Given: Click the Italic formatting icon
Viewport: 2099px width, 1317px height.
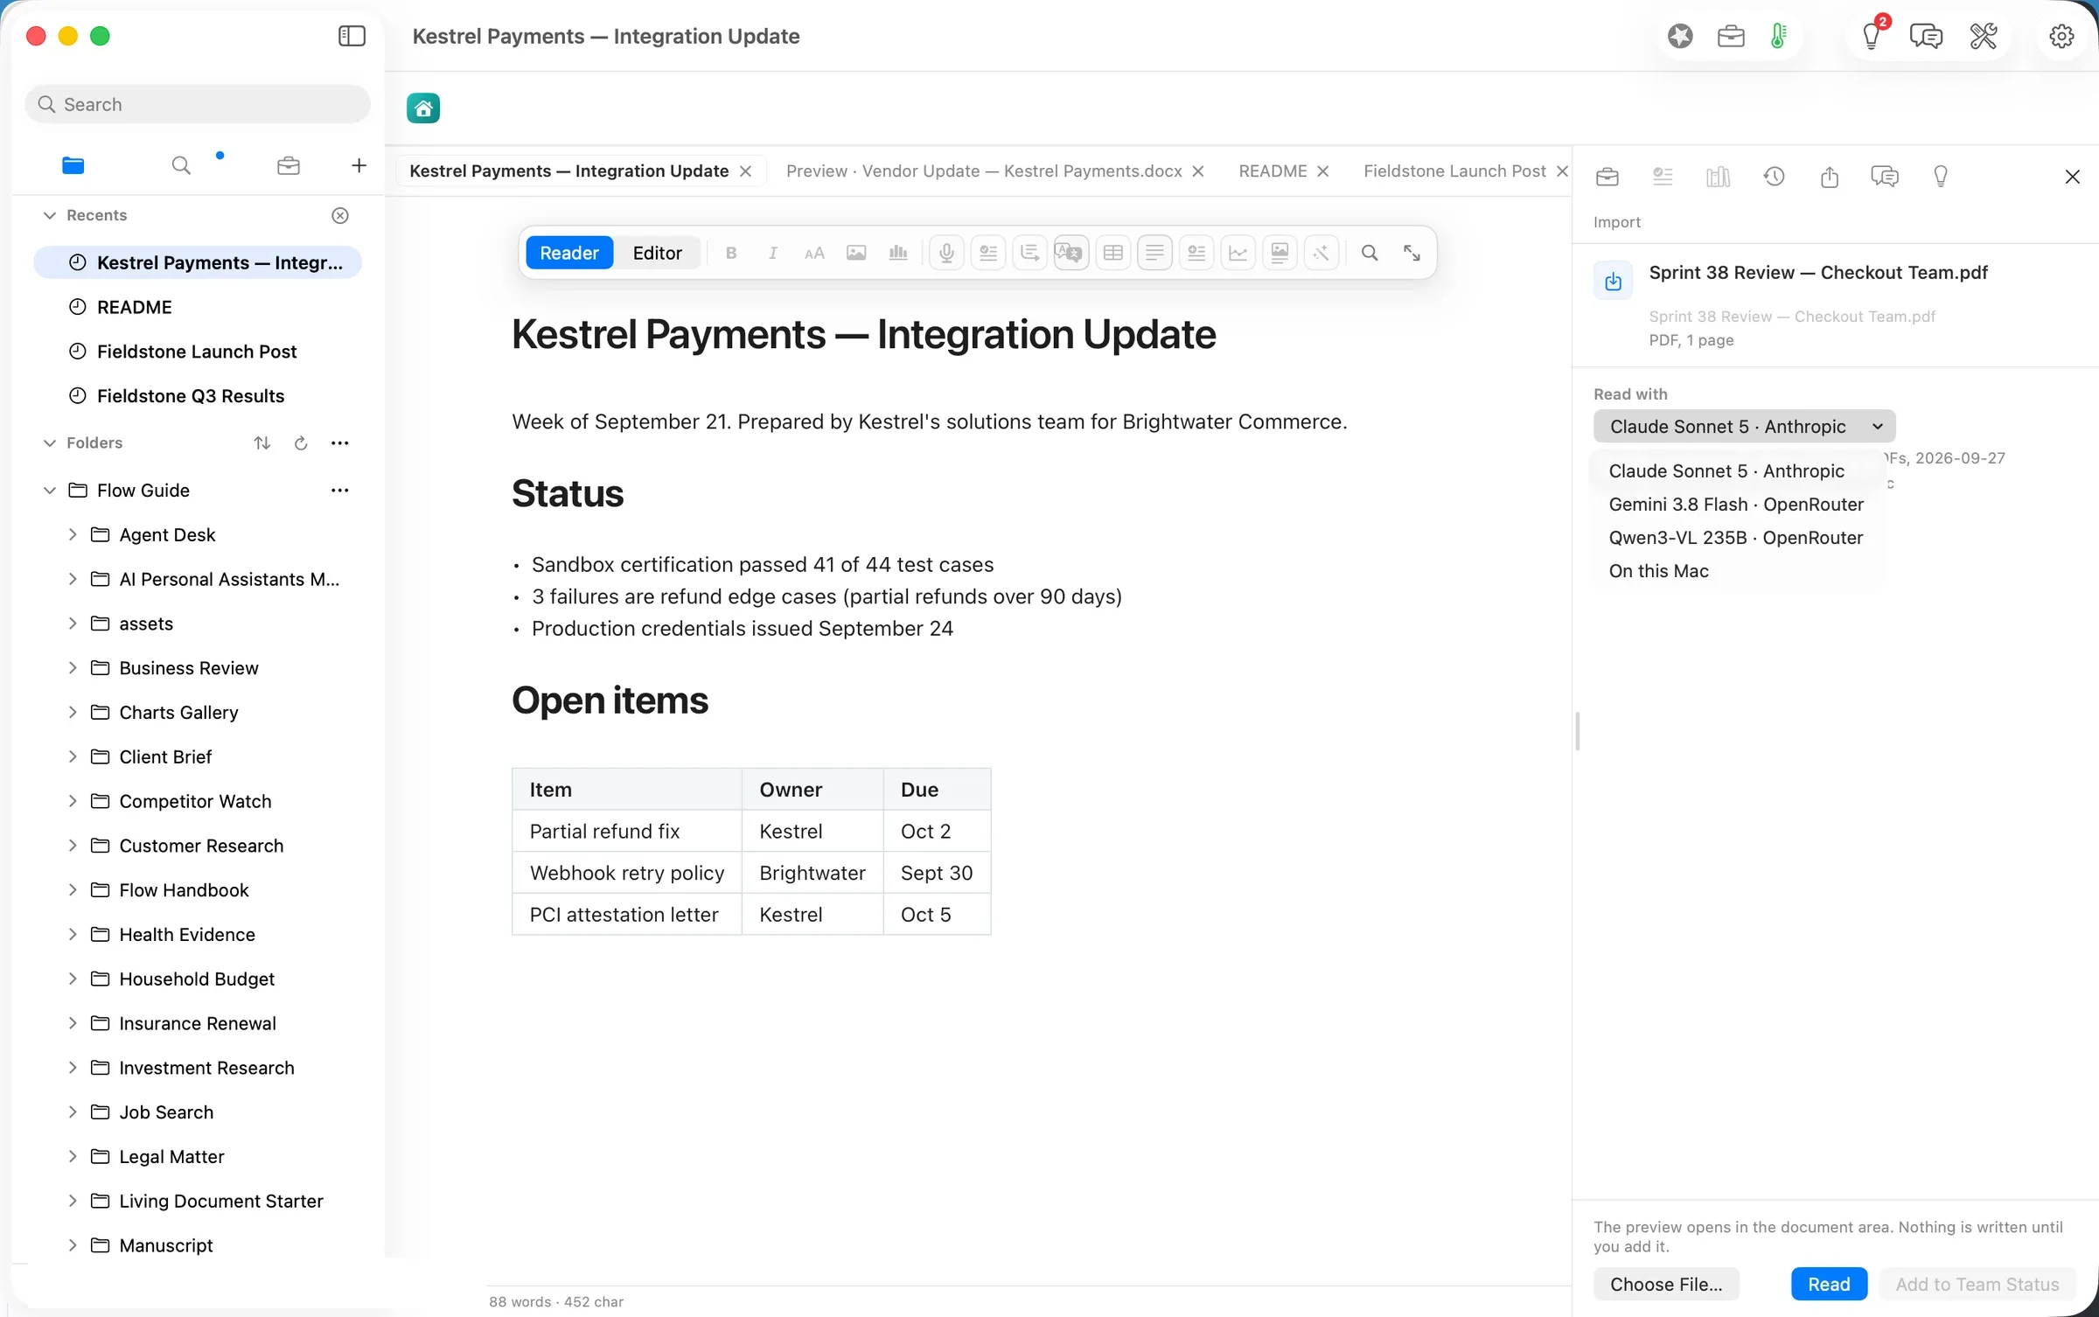Looking at the screenshot, I should (x=773, y=253).
